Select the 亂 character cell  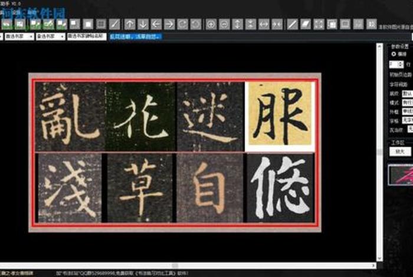(70, 117)
